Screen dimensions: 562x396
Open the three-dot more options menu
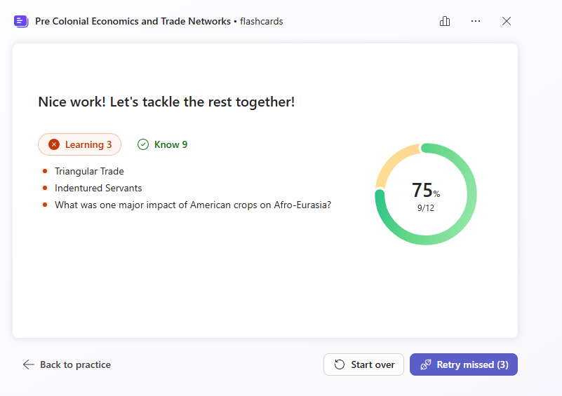pyautogui.click(x=476, y=21)
